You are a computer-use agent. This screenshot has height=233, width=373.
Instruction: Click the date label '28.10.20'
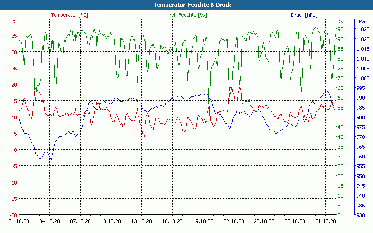point(295,221)
